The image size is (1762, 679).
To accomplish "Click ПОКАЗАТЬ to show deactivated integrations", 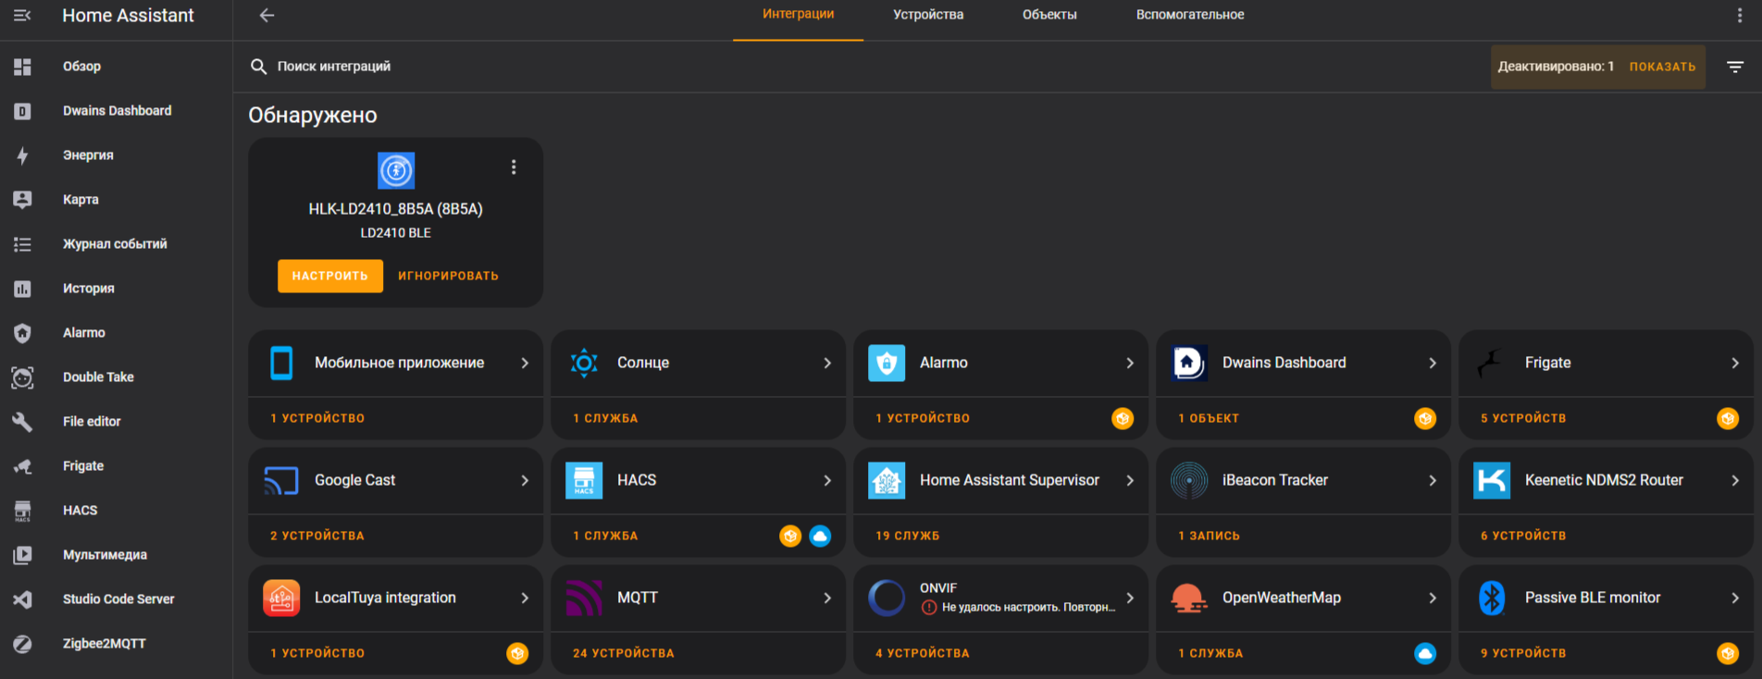I will coord(1662,67).
